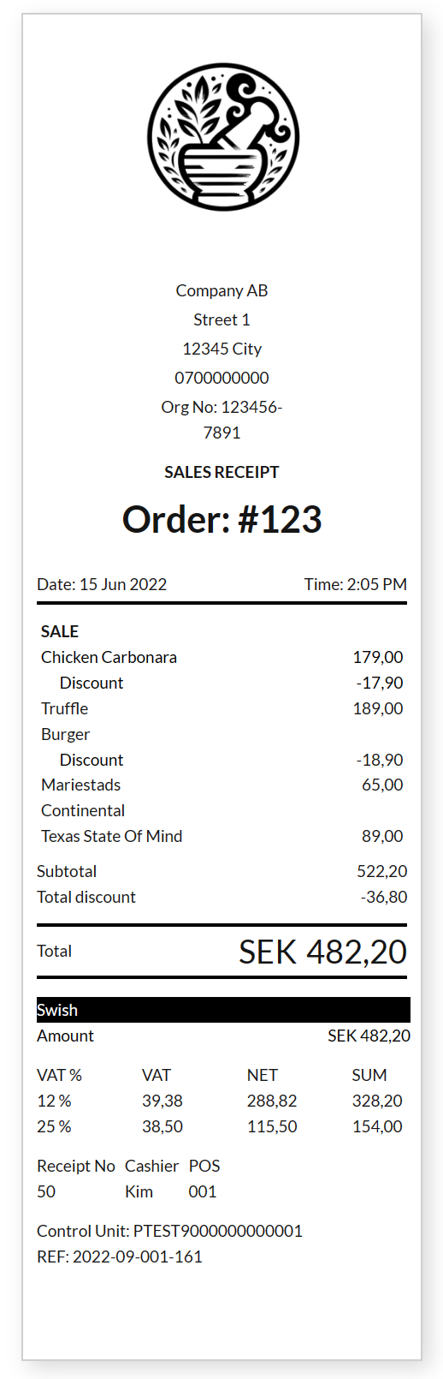This screenshot has height=1379, width=443.
Task: Click the -17,90 discount amount
Action: point(380,683)
